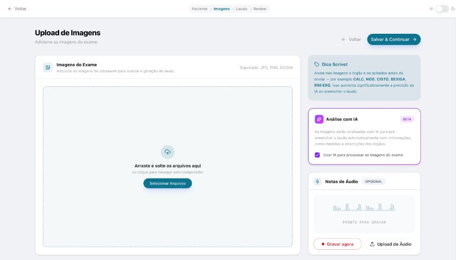Click the Selecionar Arquivos button
This screenshot has width=456, height=260.
167,184
